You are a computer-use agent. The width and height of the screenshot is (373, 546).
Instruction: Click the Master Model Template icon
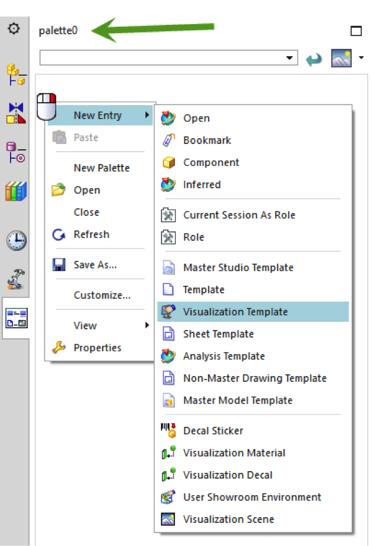[x=169, y=400]
